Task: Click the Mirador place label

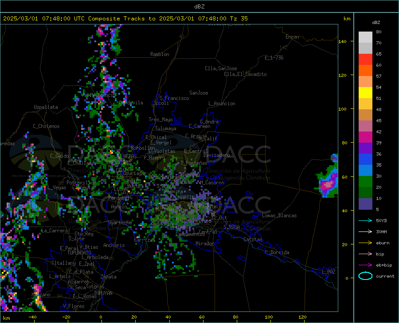Action: tap(204, 243)
